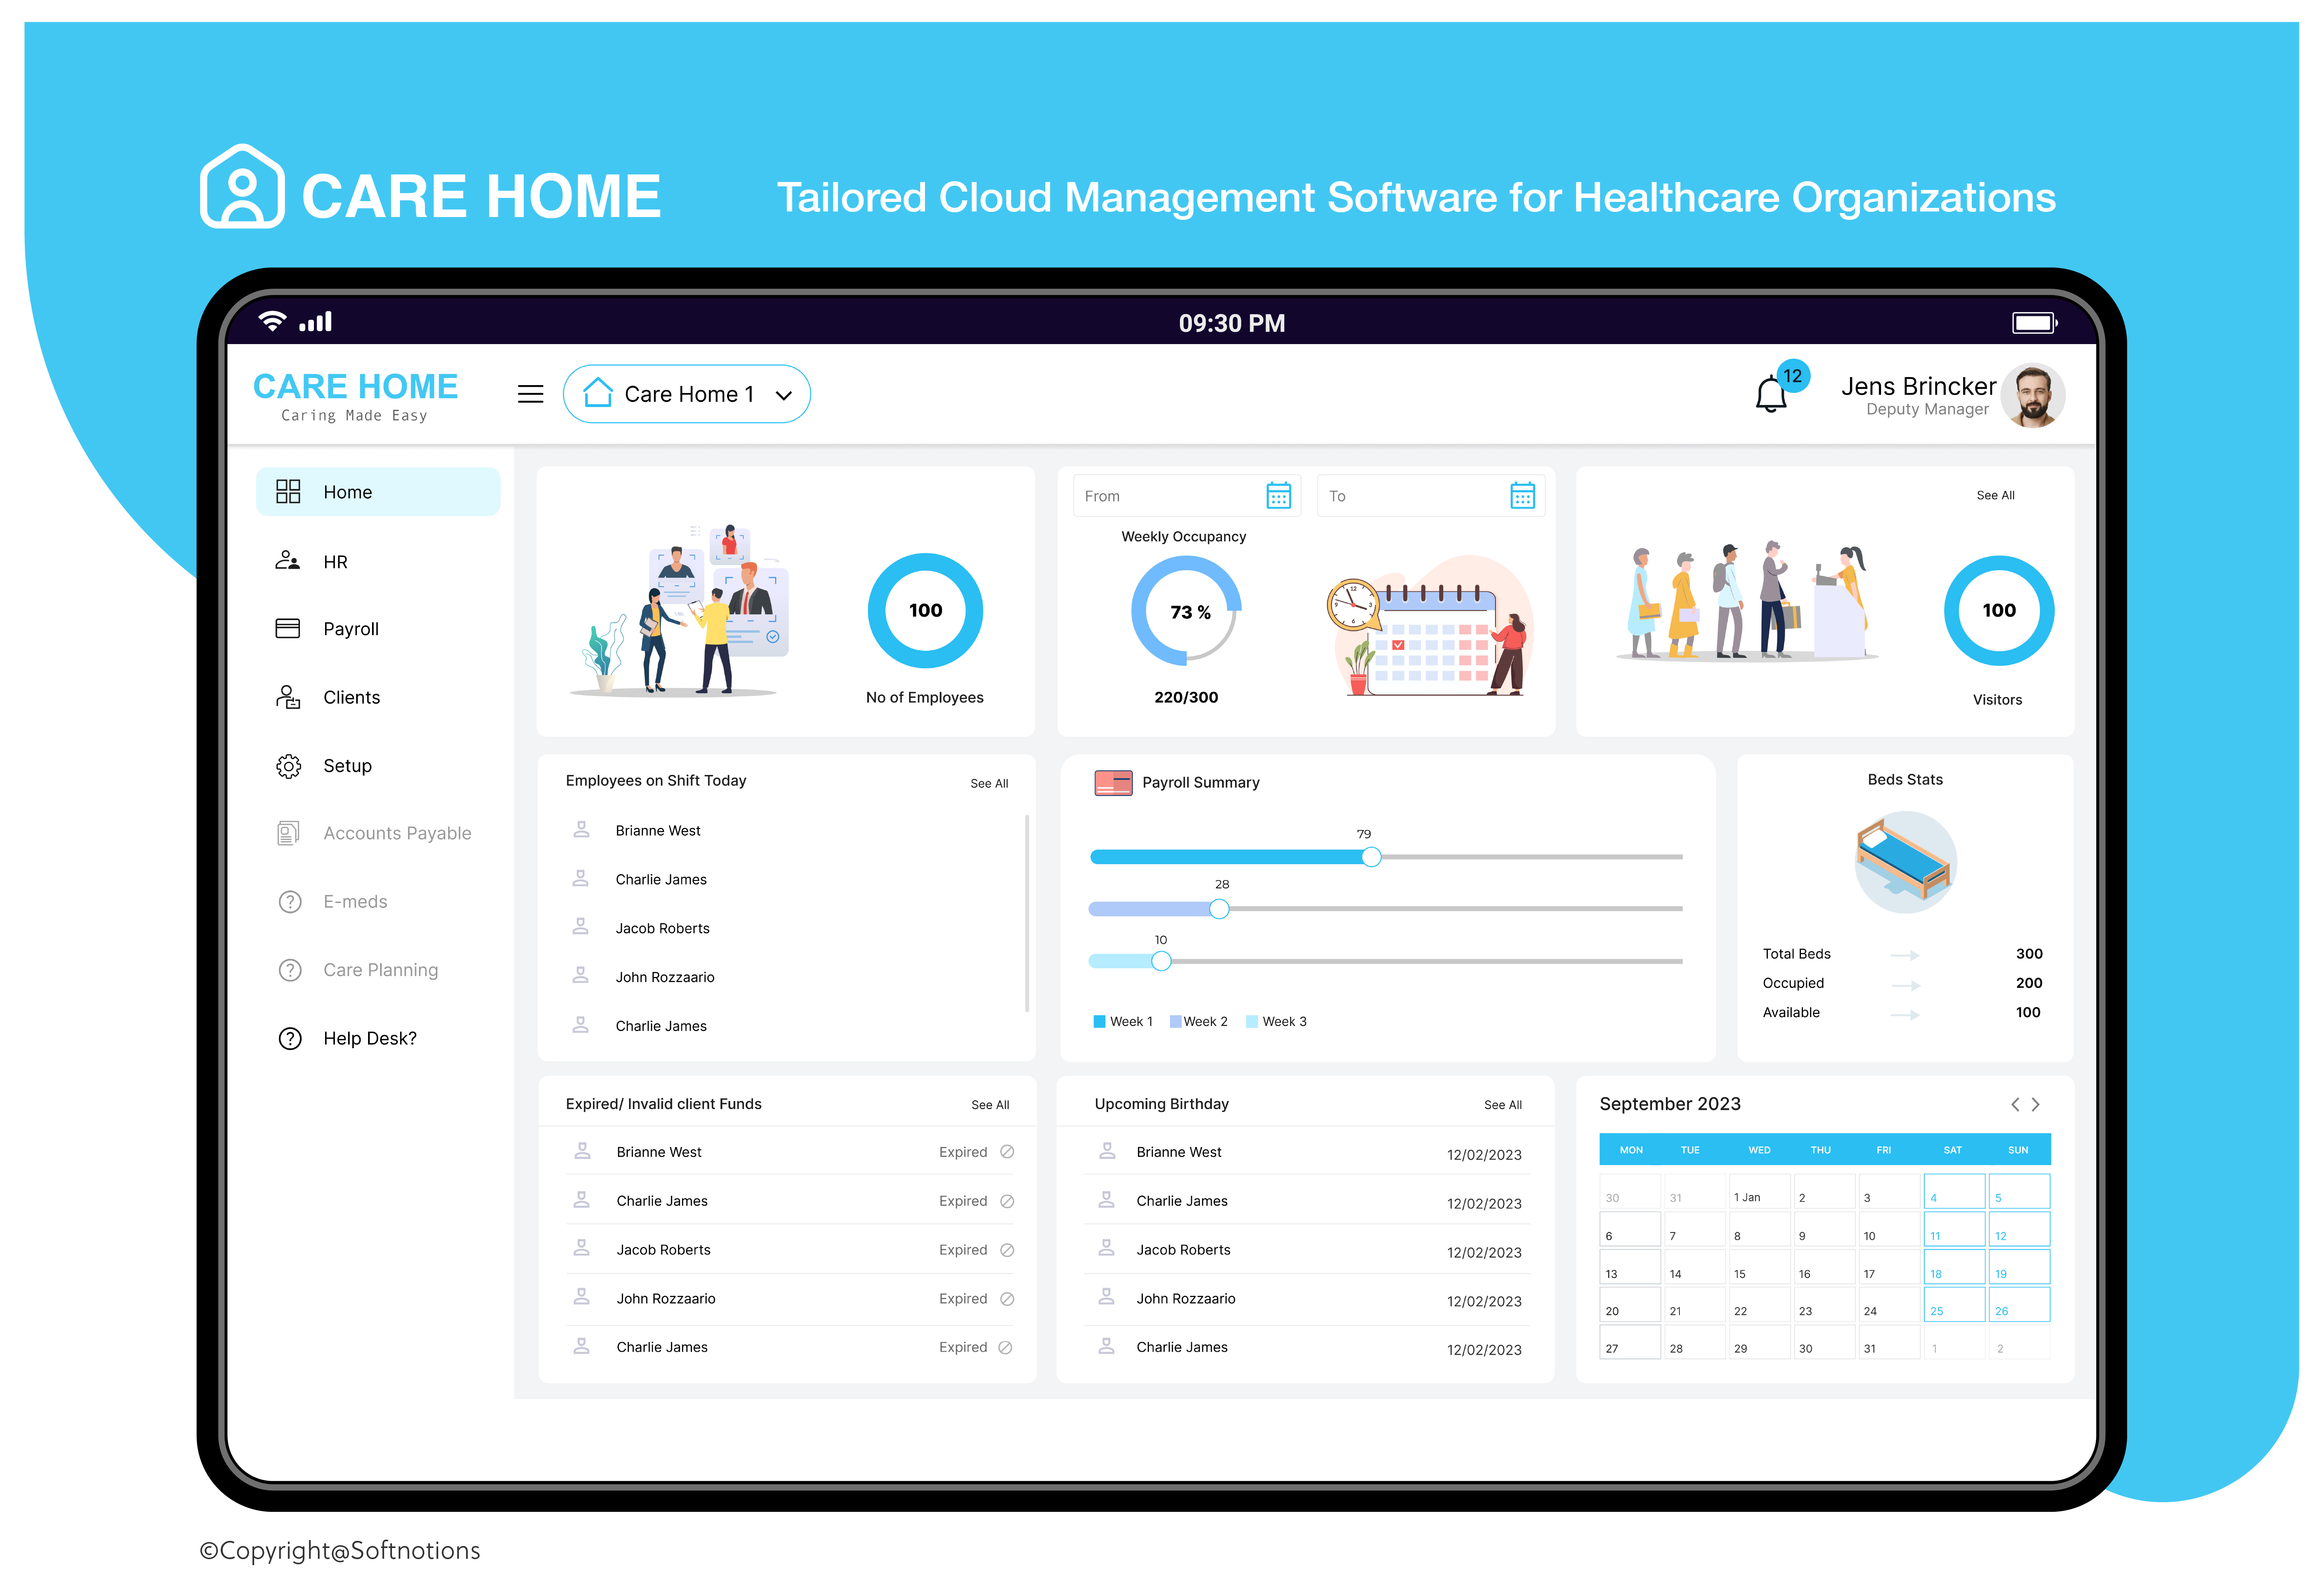The height and width of the screenshot is (1593, 2324).
Task: Click the Setup gear icon in sidebar
Action: (288, 766)
